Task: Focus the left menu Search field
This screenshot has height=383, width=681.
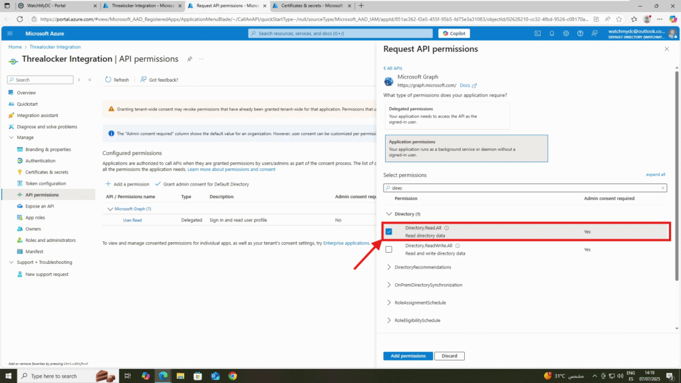Action: coord(41,80)
